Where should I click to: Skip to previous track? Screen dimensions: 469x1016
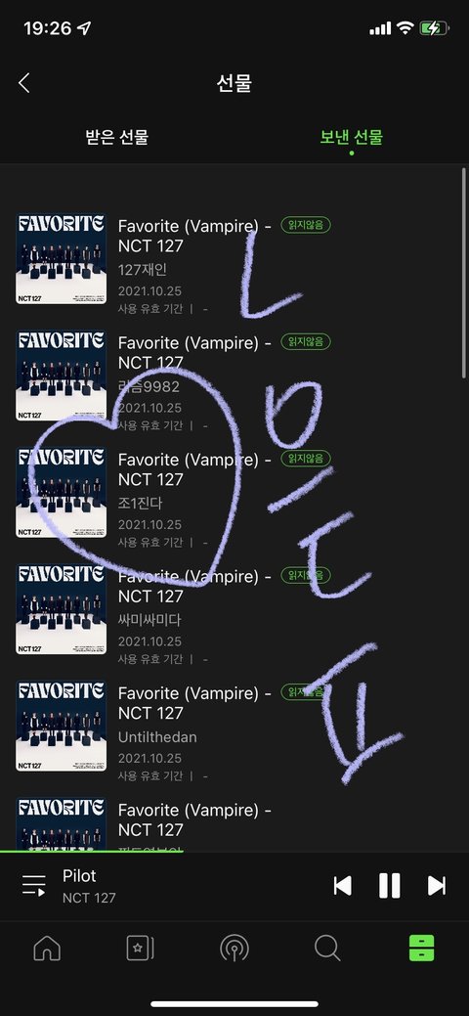pyautogui.click(x=343, y=886)
